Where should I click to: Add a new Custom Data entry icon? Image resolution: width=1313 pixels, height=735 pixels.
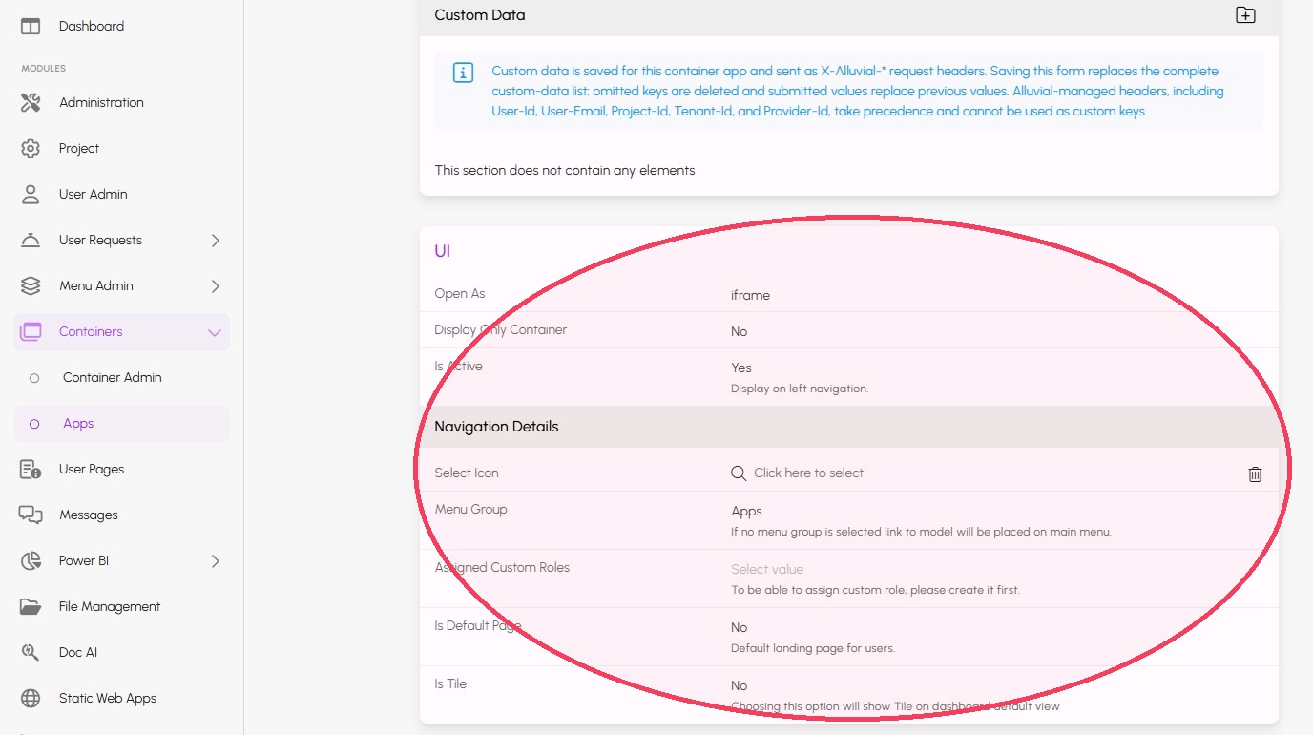click(x=1245, y=14)
